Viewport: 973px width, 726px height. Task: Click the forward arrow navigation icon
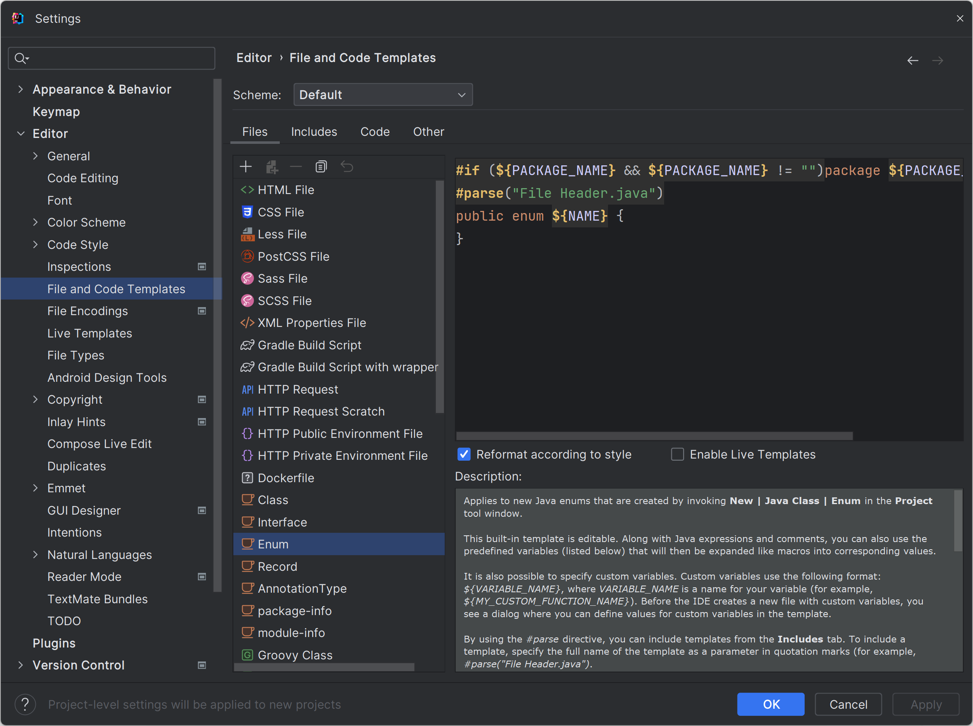point(938,60)
